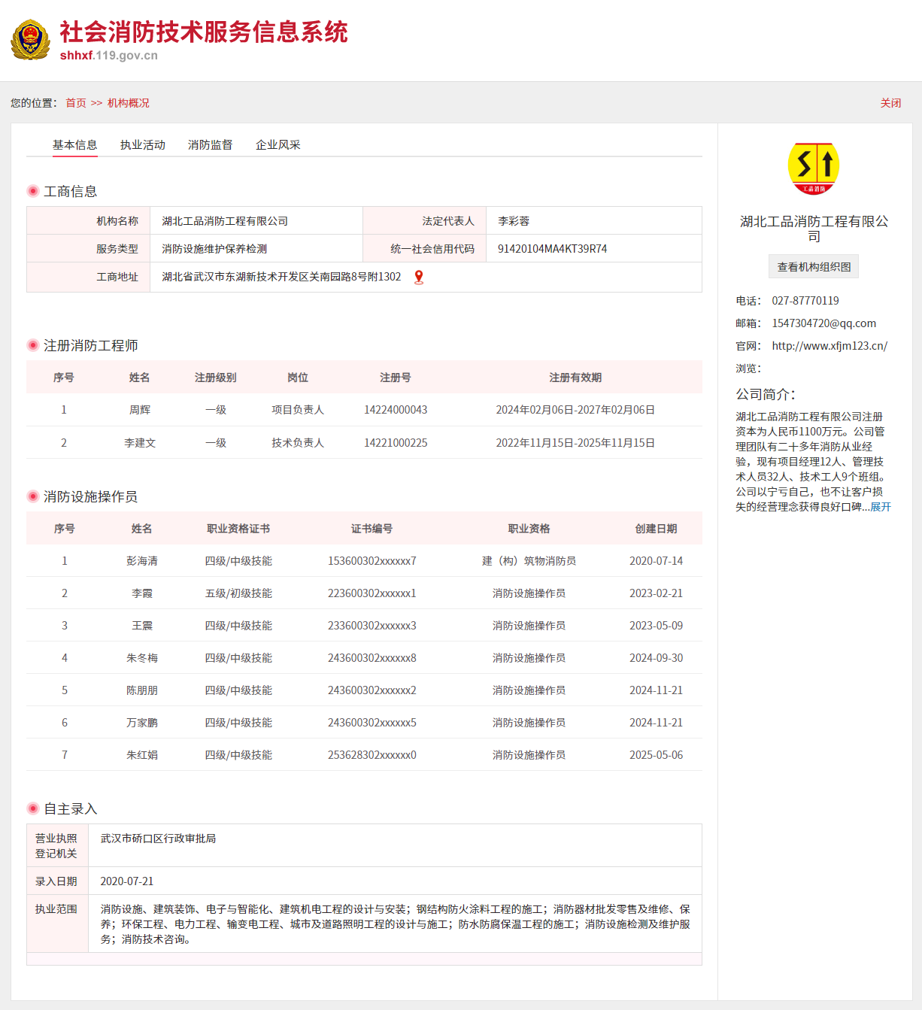This screenshot has width=922, height=1010.
Task: Click the legal representative 李彩蓉
Action: pyautogui.click(x=514, y=221)
